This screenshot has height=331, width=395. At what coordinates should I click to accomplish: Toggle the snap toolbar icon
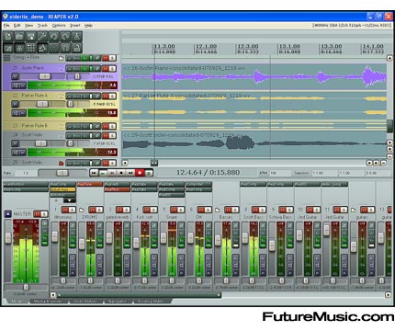click(x=65, y=48)
